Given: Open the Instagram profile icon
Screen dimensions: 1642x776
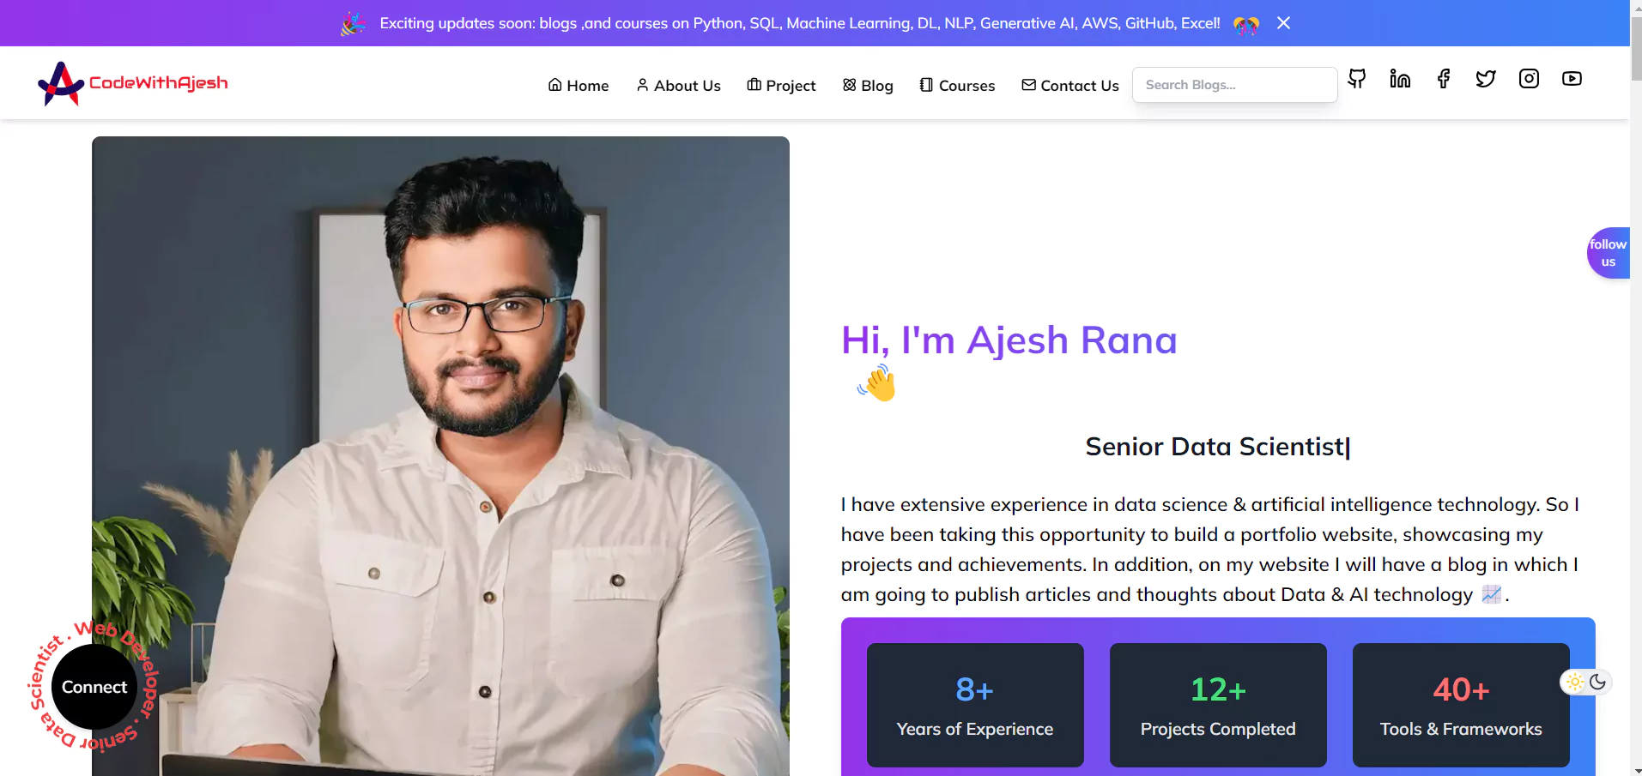Looking at the screenshot, I should tap(1529, 79).
